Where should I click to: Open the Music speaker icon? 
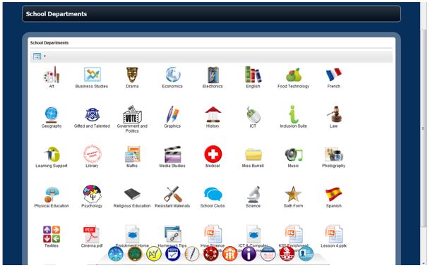tap(293, 154)
